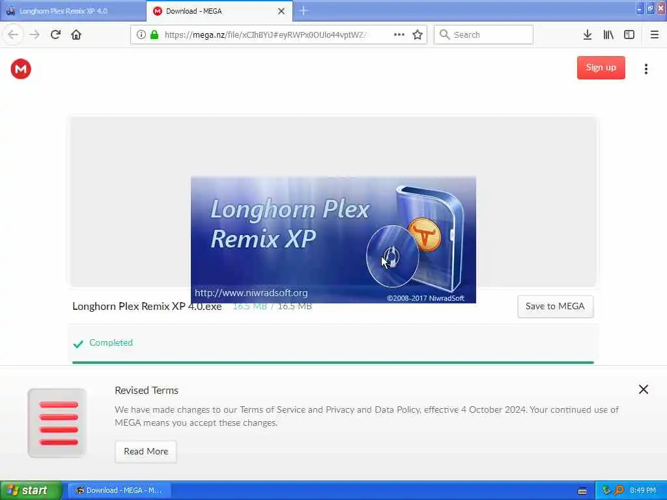The height and width of the screenshot is (500, 667).
Task: Bookmark this page with the star icon
Action: (418, 35)
